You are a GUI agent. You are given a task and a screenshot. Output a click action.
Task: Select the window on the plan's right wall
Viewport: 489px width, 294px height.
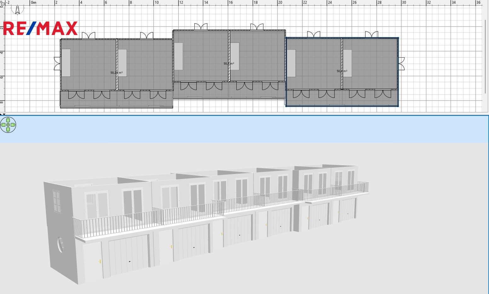click(x=401, y=64)
